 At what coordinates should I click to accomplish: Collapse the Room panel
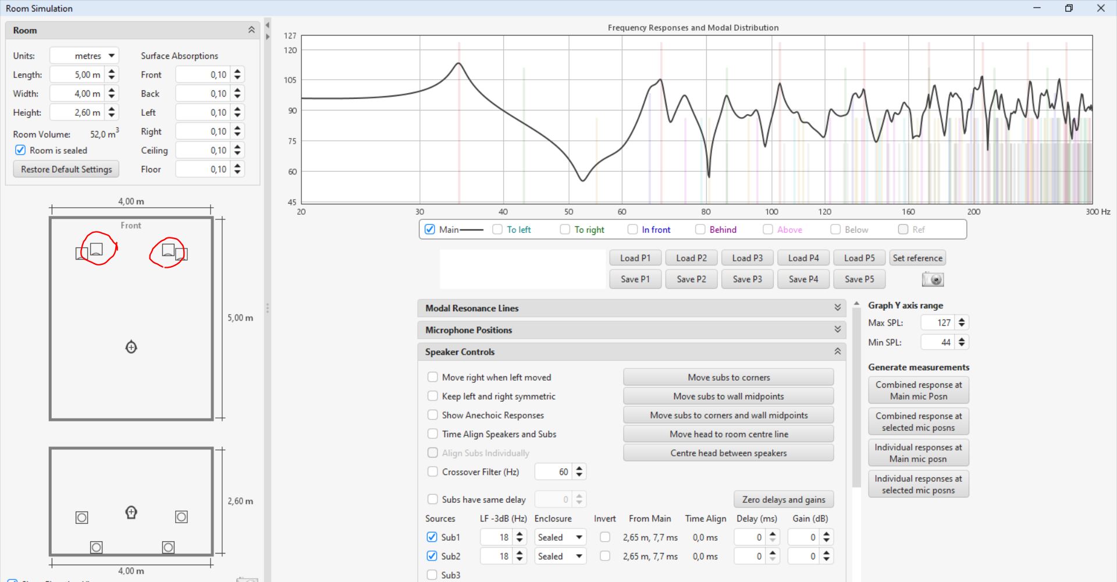point(251,30)
